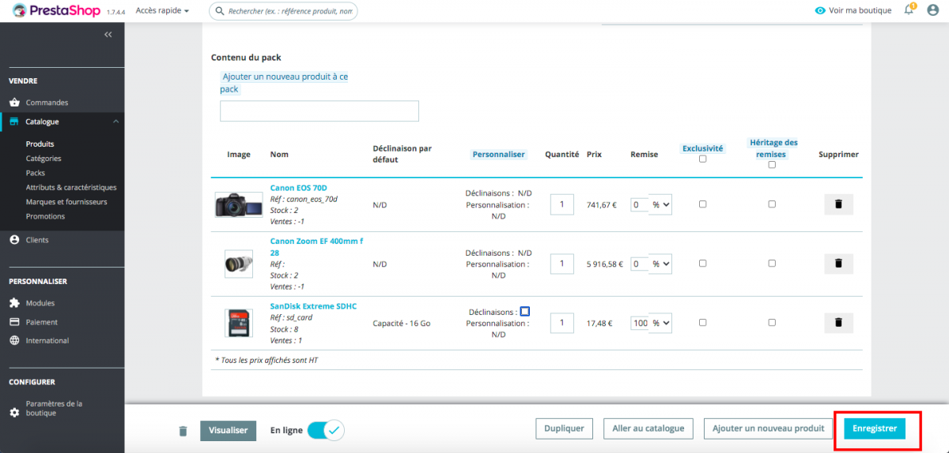Click the Capacité - 16 Go cell

coord(402,324)
